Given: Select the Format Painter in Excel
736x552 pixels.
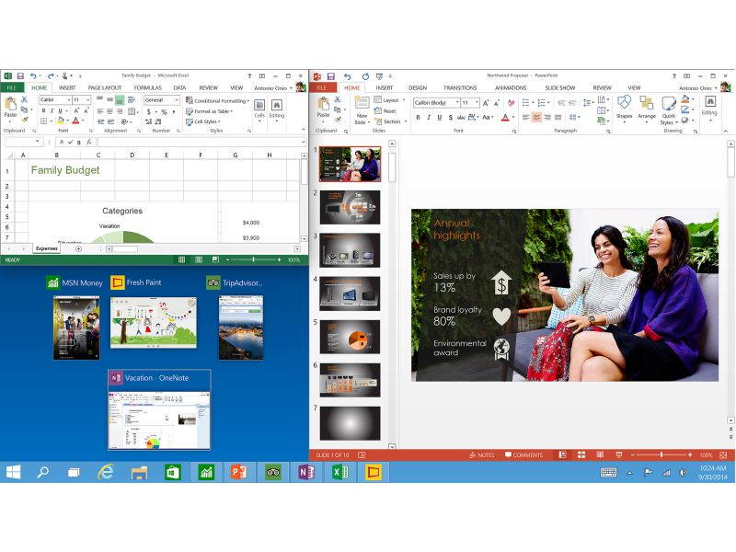Looking at the screenshot, I should 23,121.
